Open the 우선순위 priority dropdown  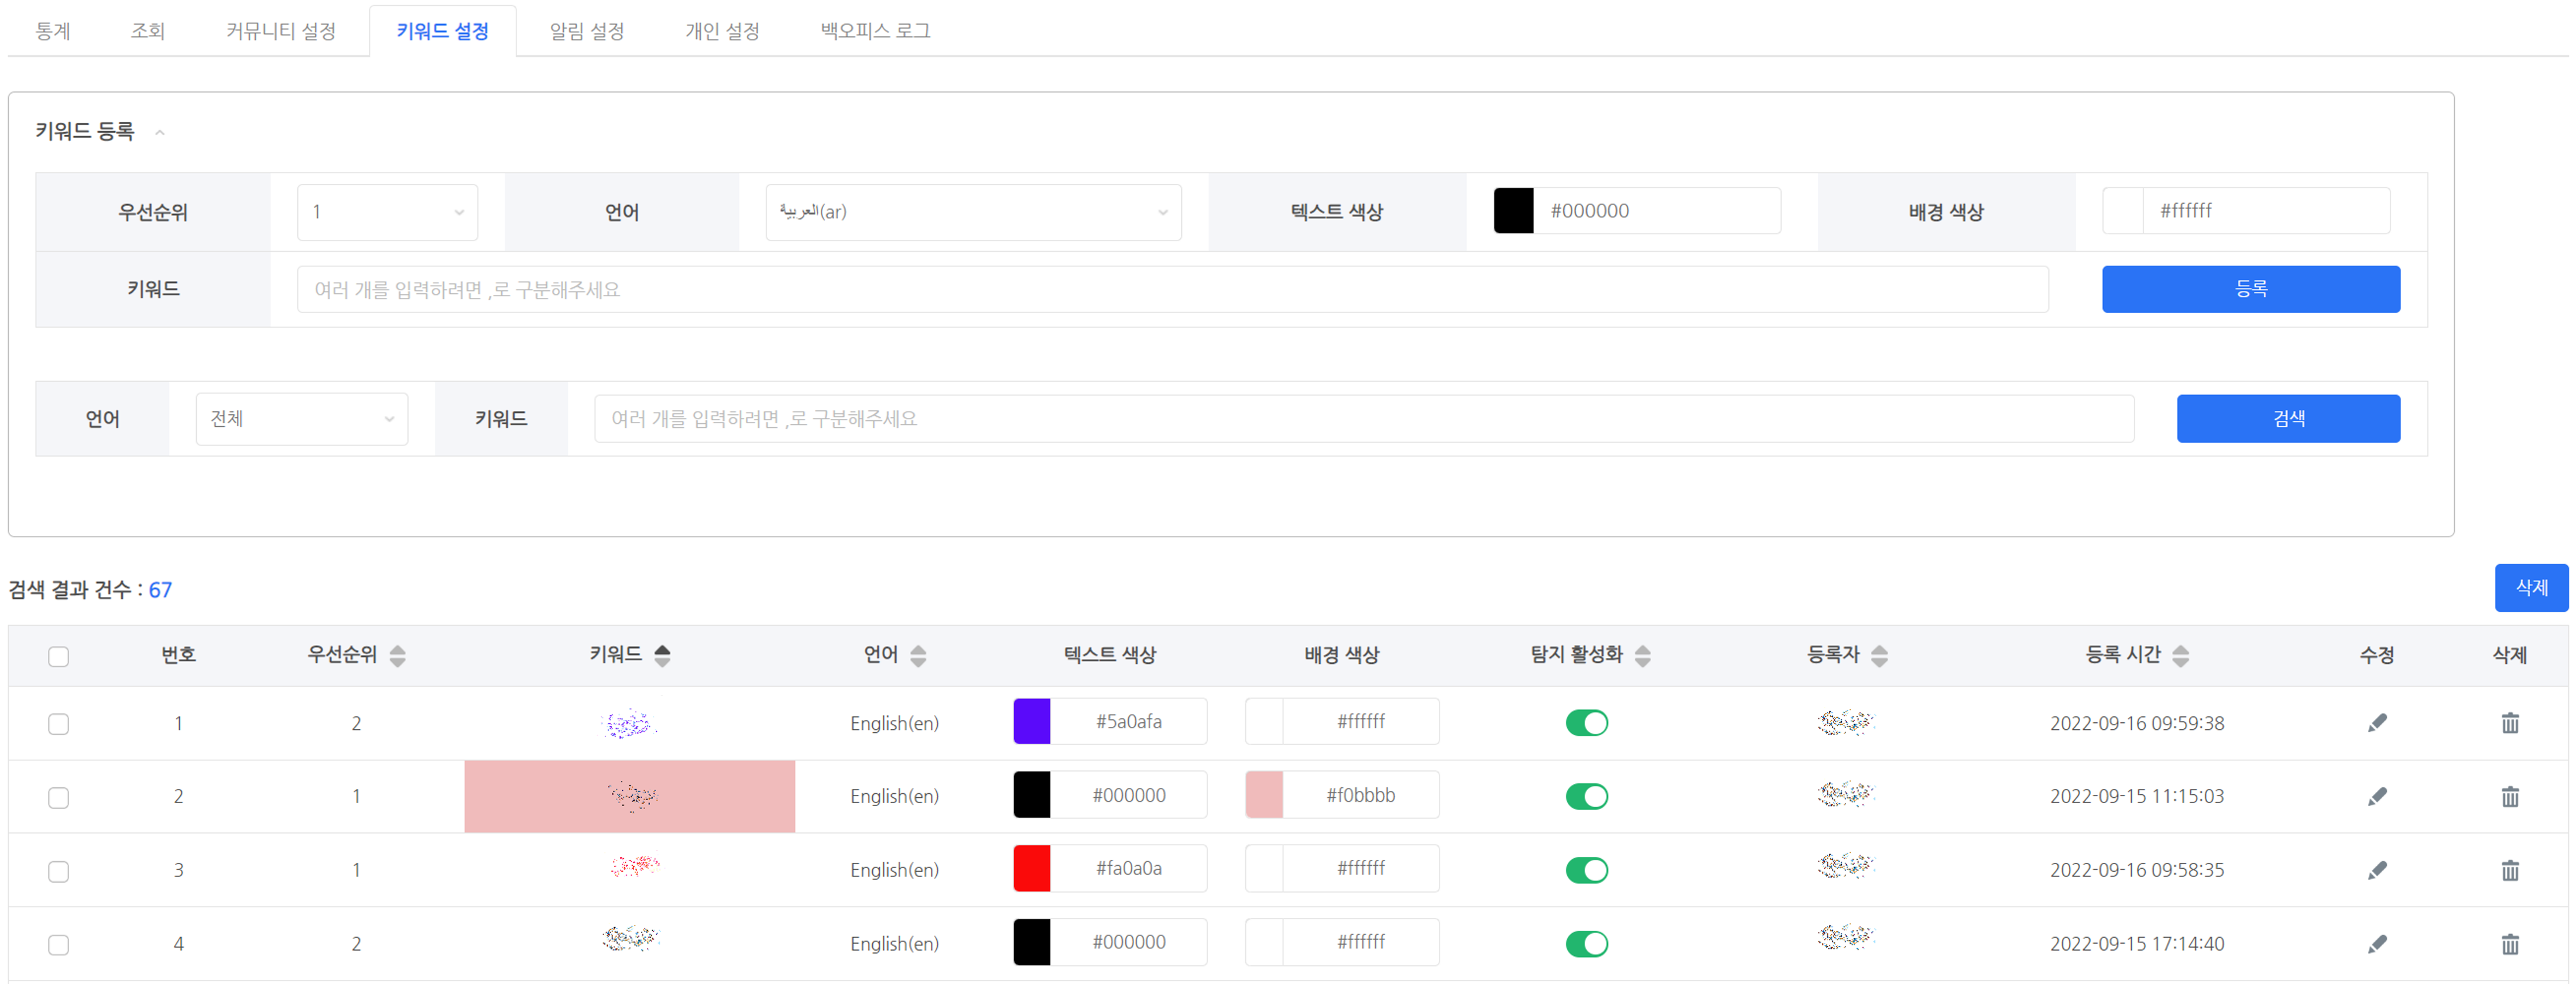point(387,212)
